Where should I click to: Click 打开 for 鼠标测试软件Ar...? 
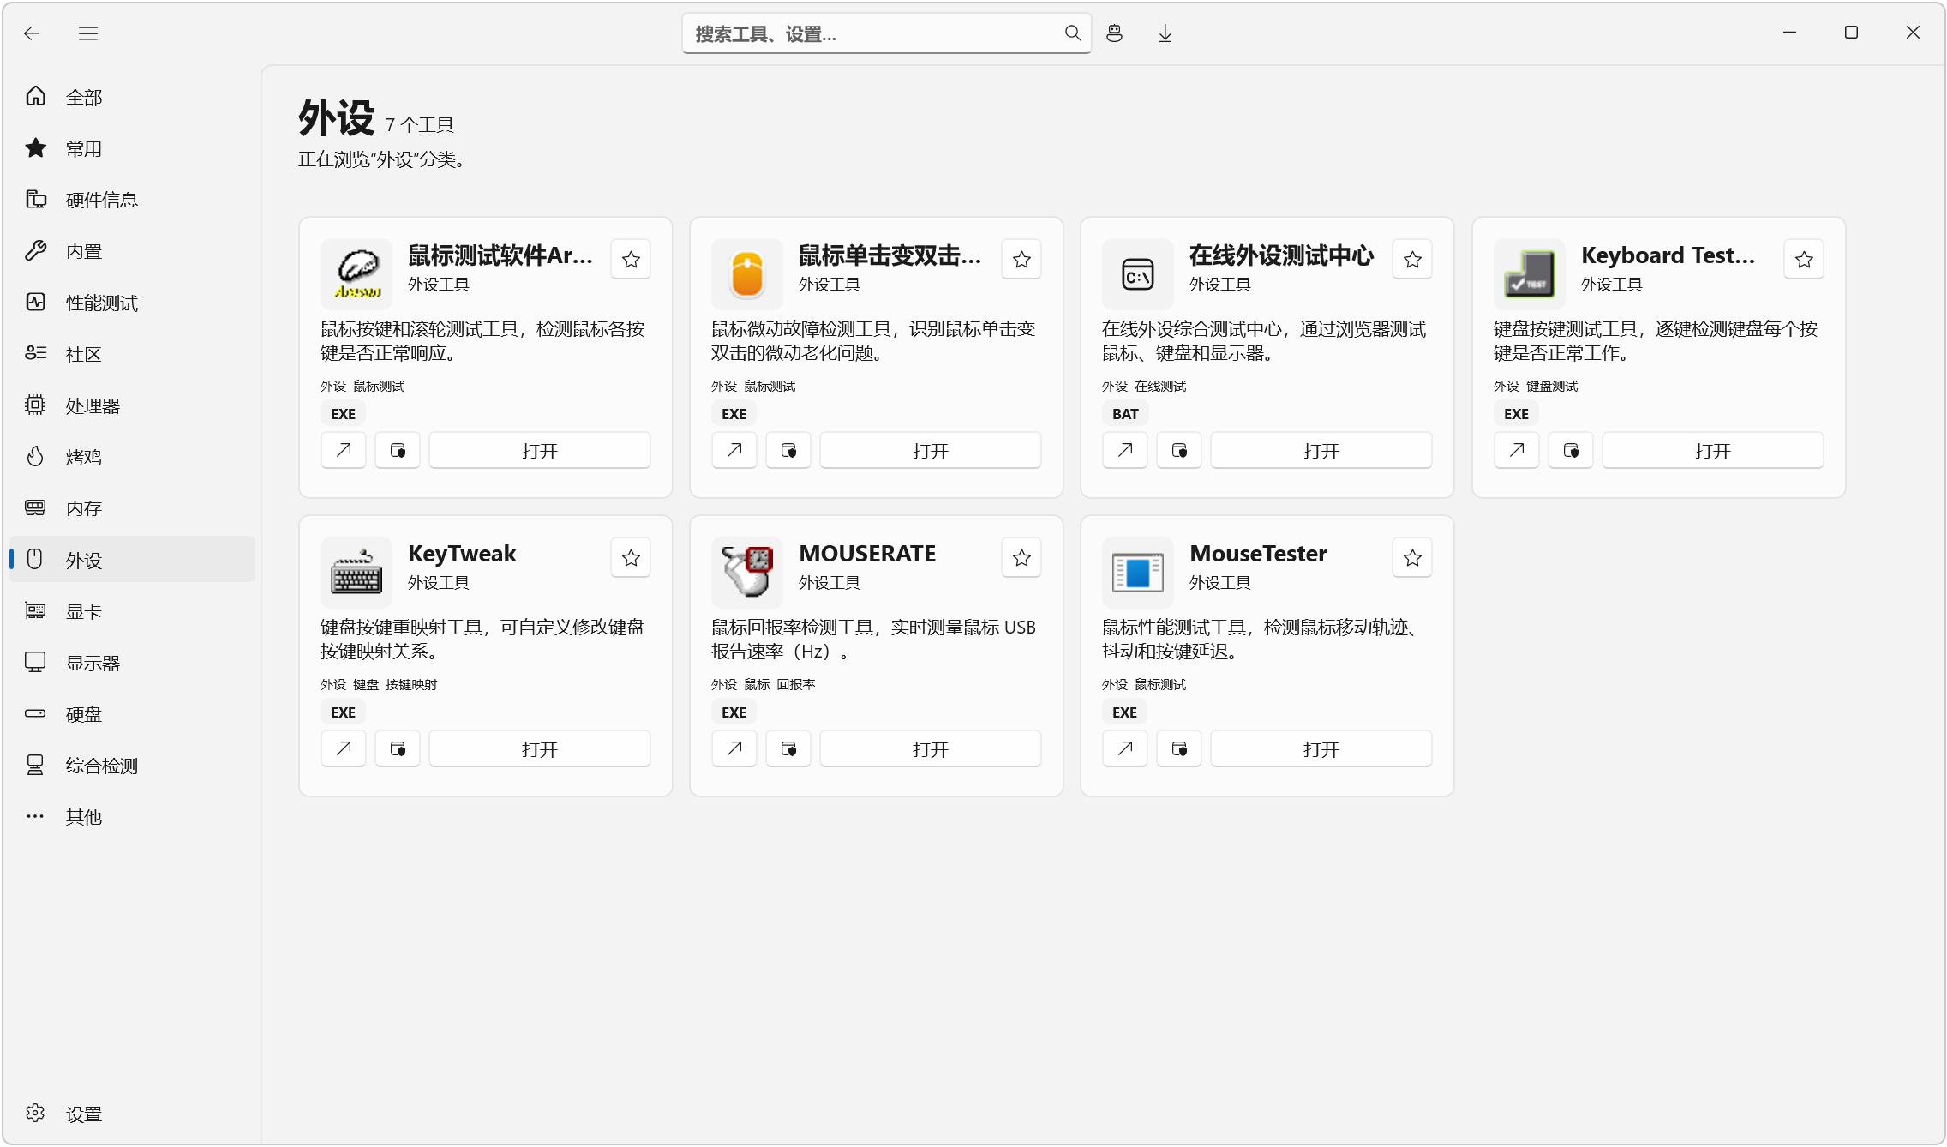[540, 451]
